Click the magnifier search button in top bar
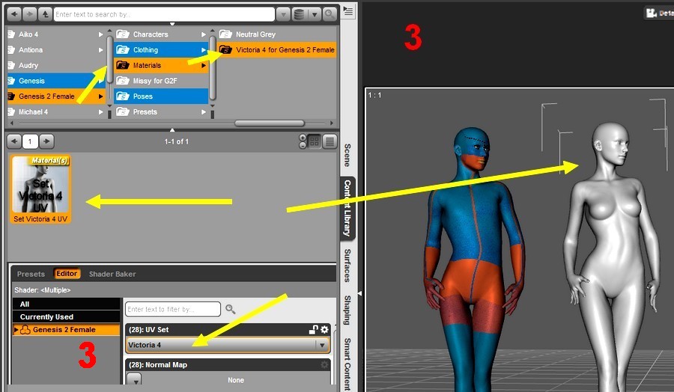Viewport: 674px width, 392px height. point(330,14)
